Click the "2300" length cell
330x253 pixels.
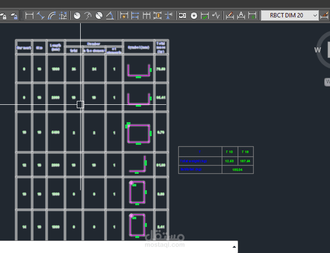(x=56, y=98)
